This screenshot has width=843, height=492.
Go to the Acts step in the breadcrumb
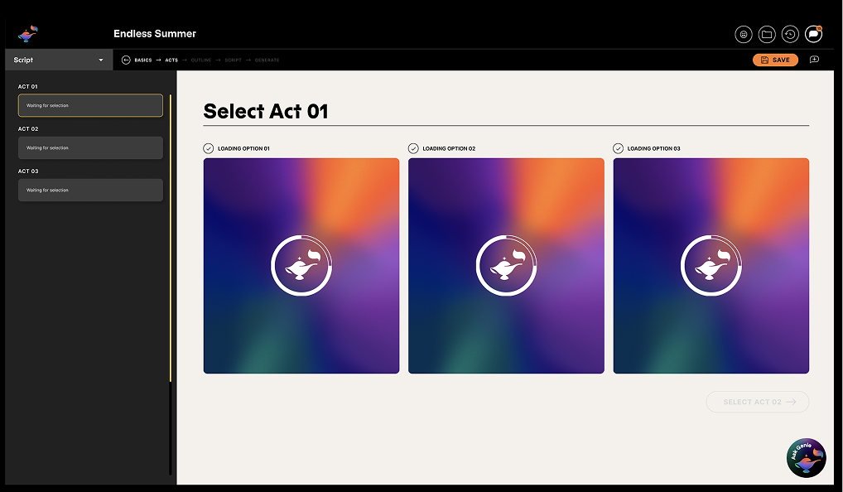[x=171, y=60]
